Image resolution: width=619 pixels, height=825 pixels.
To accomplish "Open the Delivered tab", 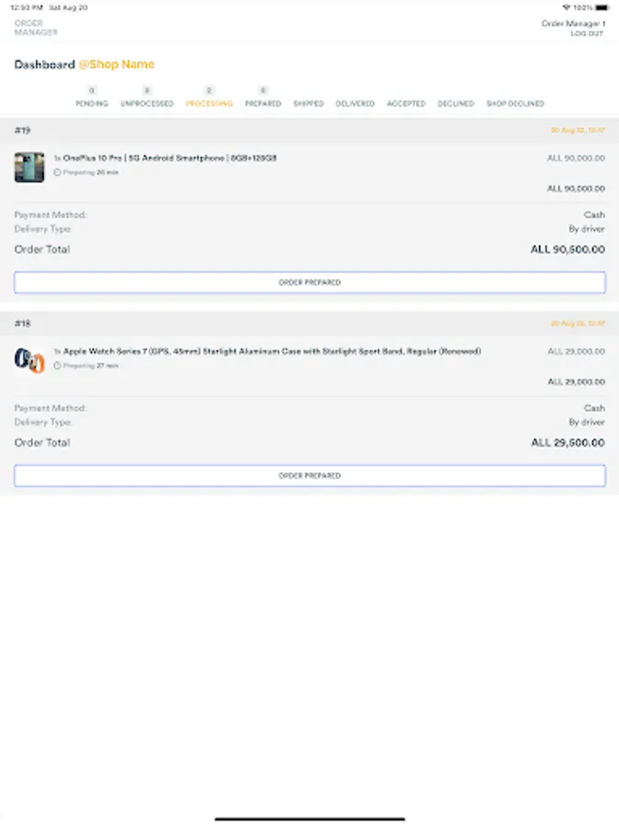I will pyautogui.click(x=355, y=104).
